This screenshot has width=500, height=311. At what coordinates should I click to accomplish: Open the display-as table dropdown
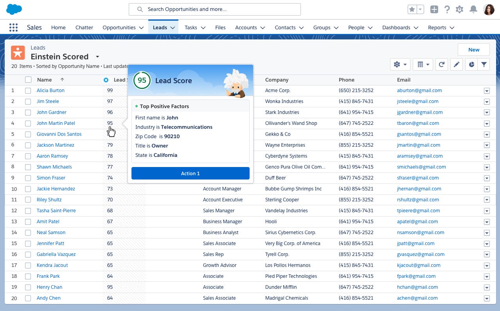(x=423, y=64)
